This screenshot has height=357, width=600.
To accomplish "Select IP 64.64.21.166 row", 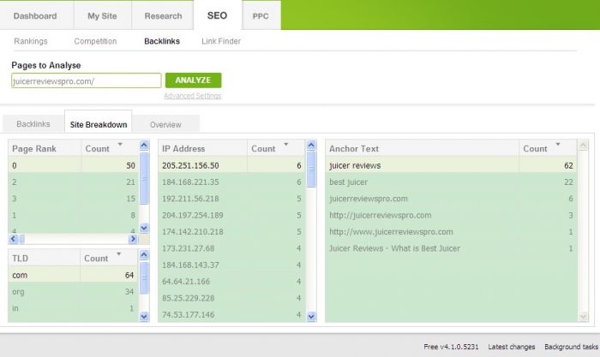I will (x=232, y=282).
